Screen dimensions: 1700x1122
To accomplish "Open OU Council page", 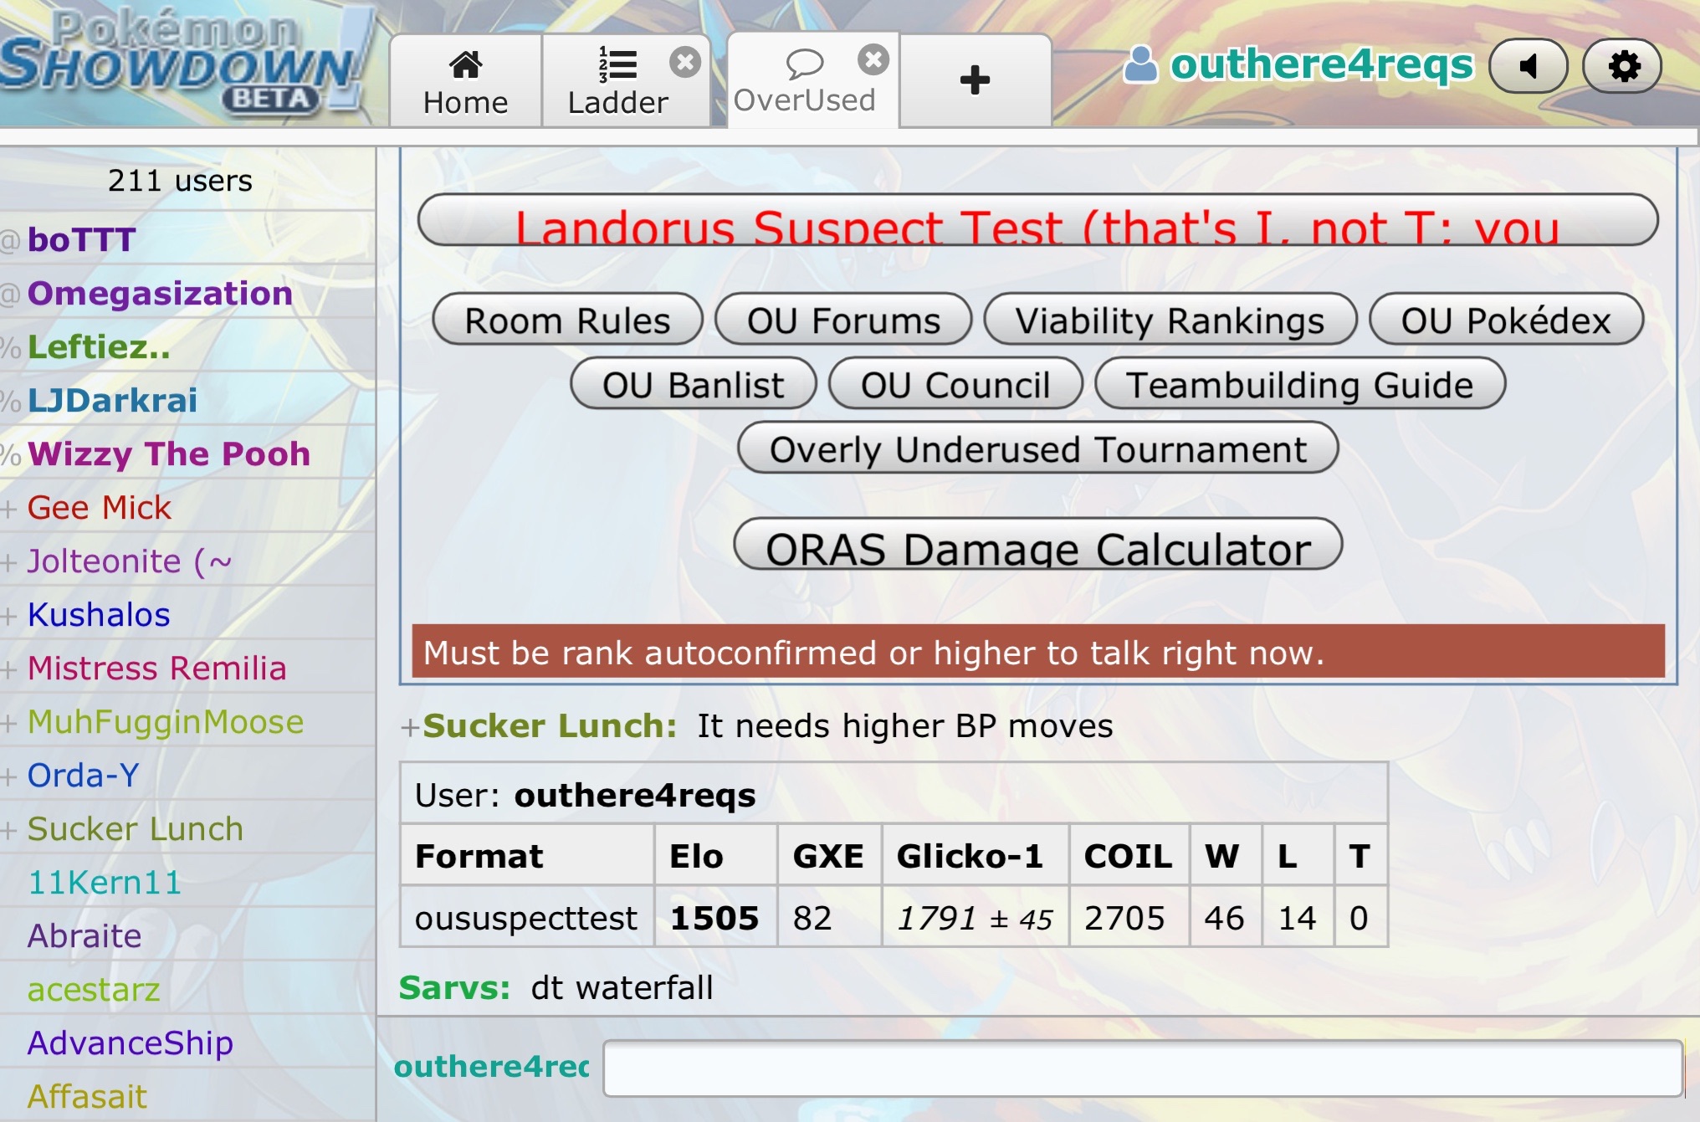I will coord(955,384).
